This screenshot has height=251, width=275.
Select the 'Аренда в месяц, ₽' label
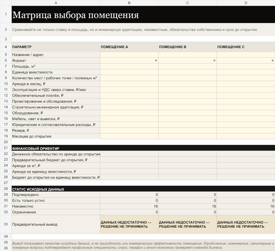coord(56,84)
